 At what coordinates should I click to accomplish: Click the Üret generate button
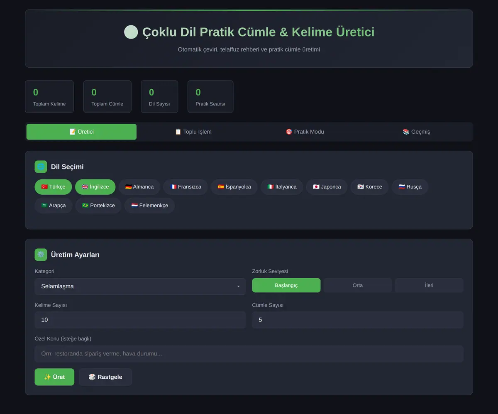pyautogui.click(x=54, y=377)
